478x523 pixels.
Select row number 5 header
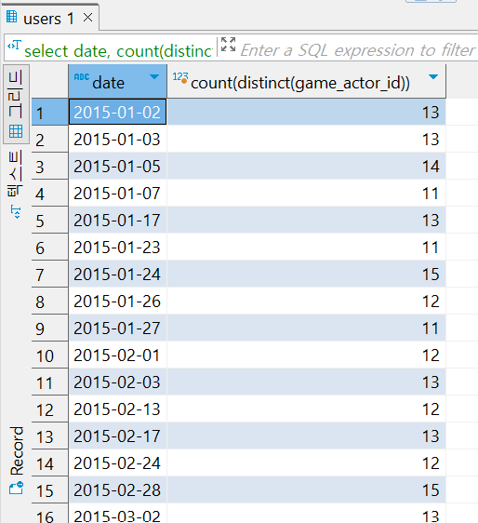[50, 221]
